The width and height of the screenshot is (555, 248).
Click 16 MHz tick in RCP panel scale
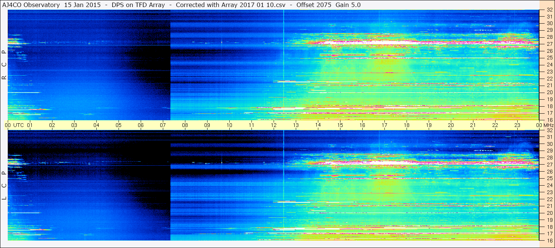(x=549, y=120)
